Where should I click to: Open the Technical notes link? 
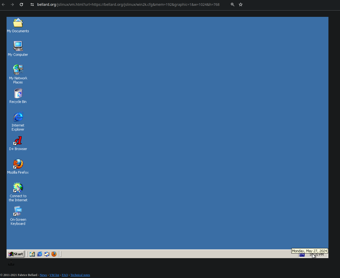click(80, 275)
